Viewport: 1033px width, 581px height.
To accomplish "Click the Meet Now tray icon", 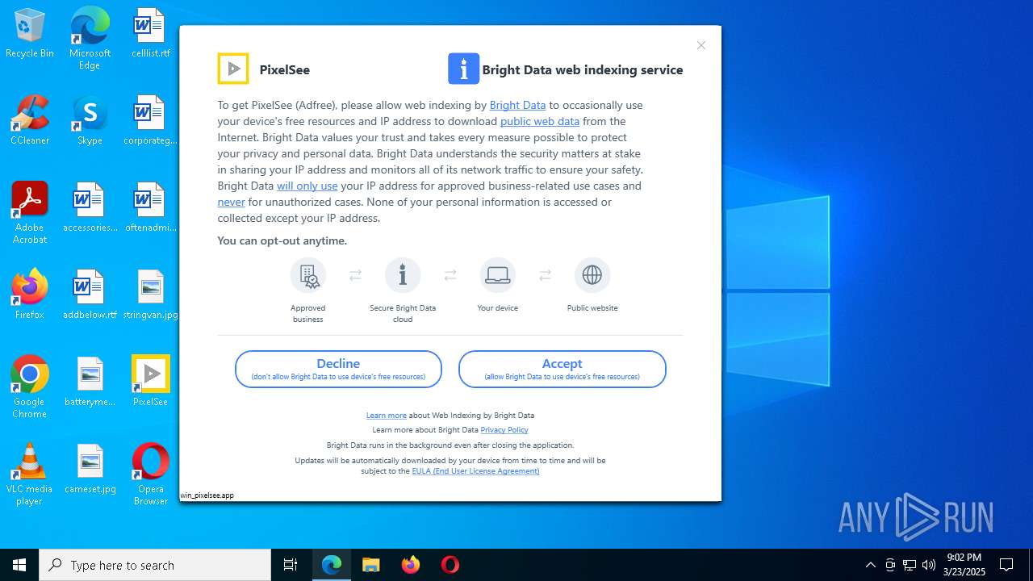I will click(889, 565).
